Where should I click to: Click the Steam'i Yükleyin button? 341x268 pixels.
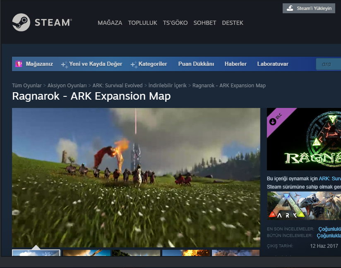(x=309, y=8)
